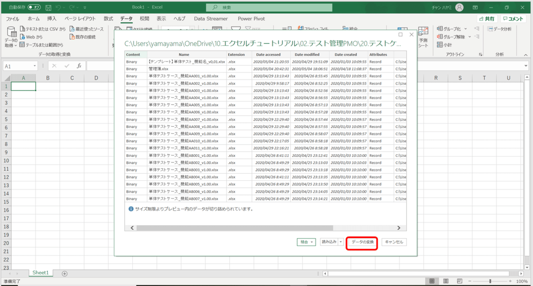Click the undo arrow in title bar
Image resolution: width=533 pixels, height=286 pixels.
point(59,8)
